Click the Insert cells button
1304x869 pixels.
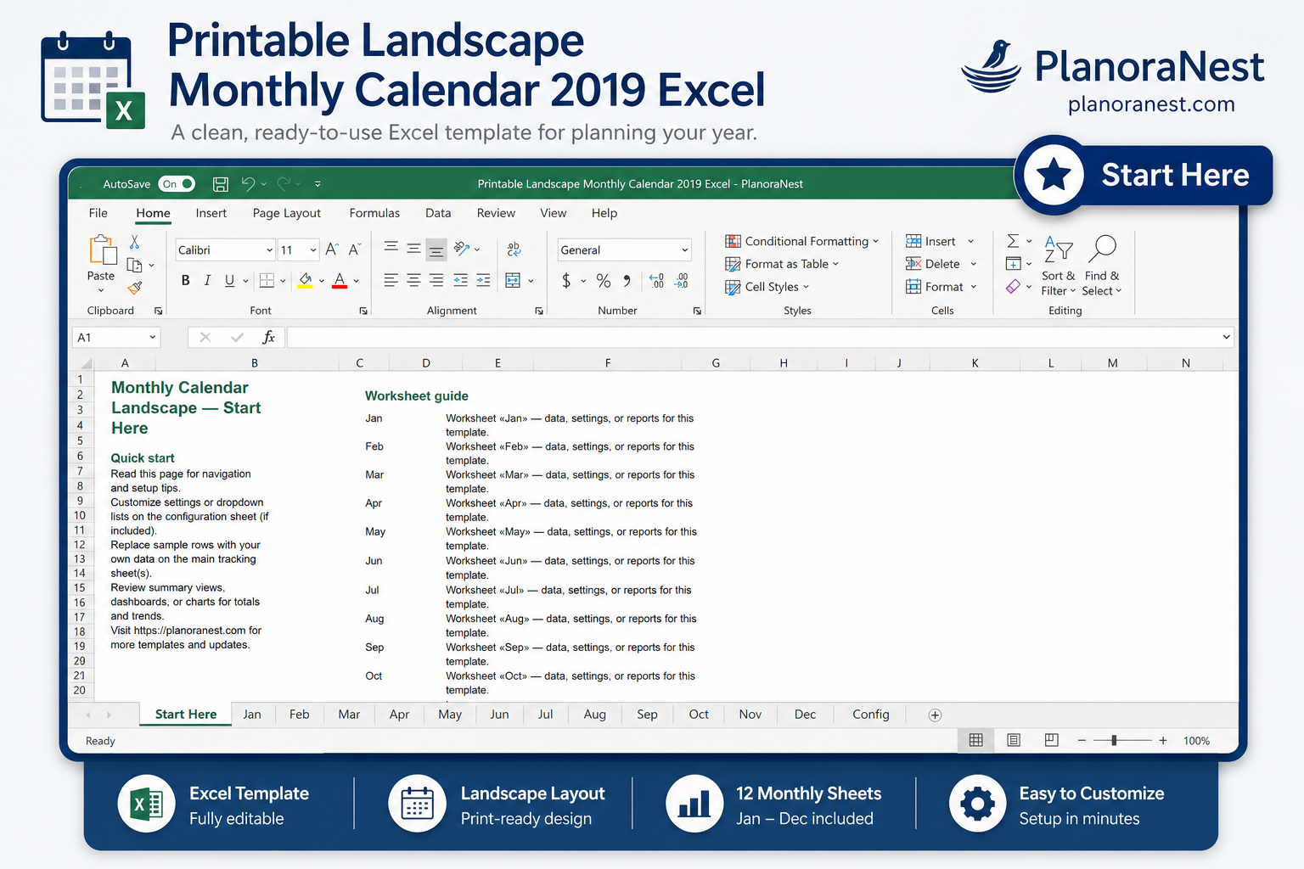(x=940, y=242)
